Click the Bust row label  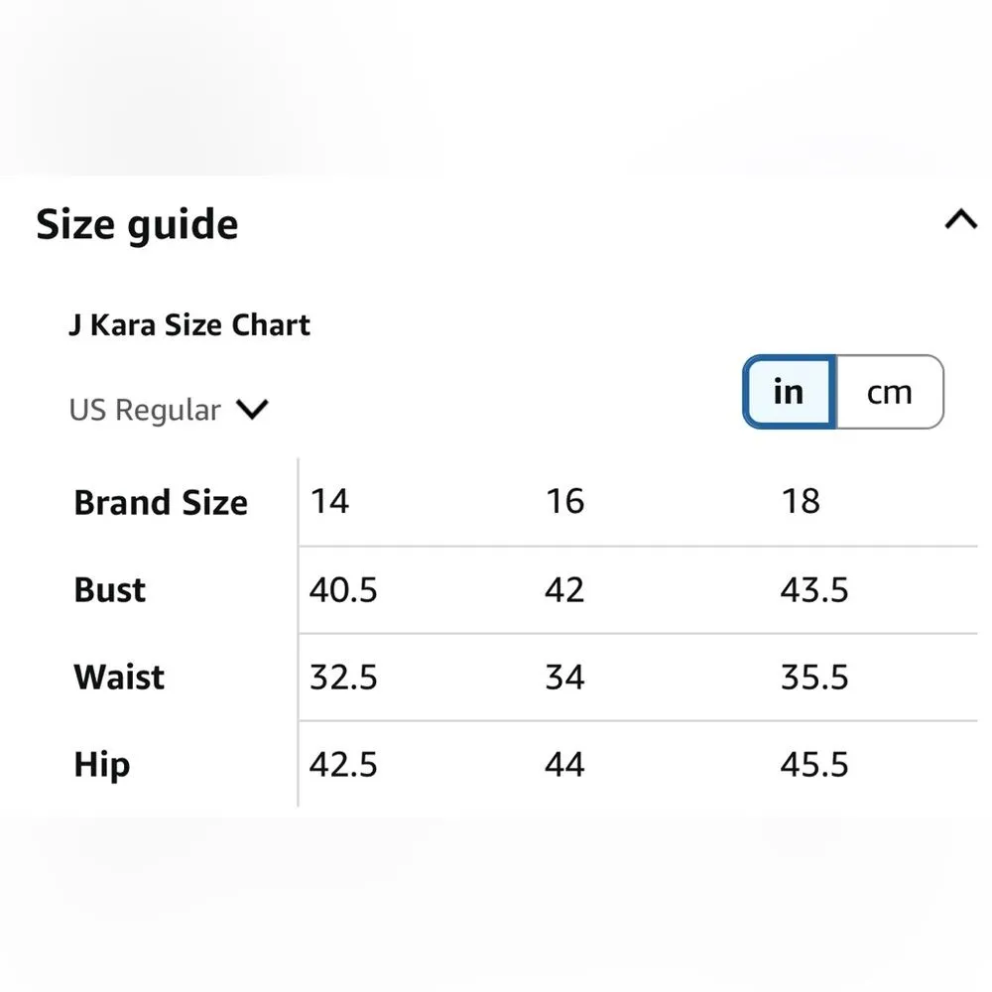pyautogui.click(x=110, y=590)
